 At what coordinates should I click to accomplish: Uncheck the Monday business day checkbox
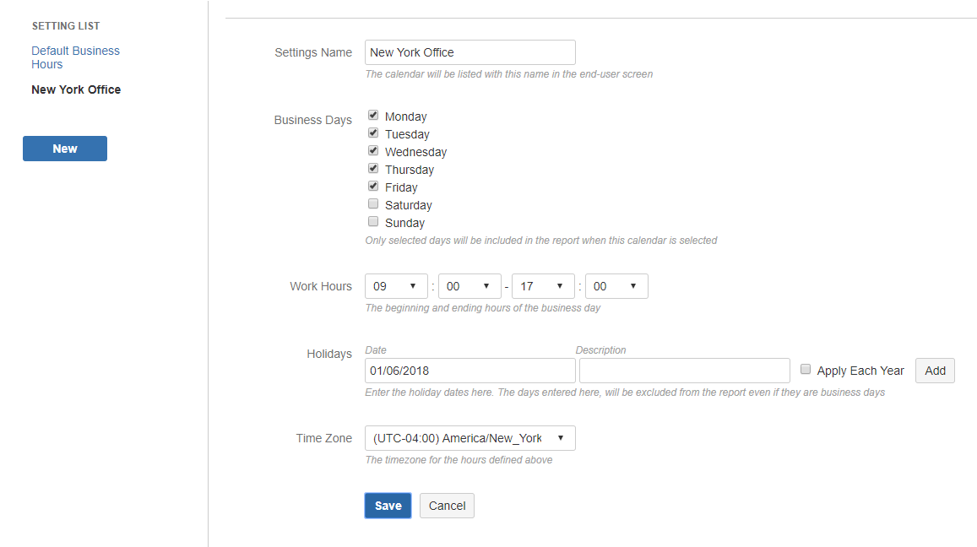[x=373, y=116]
